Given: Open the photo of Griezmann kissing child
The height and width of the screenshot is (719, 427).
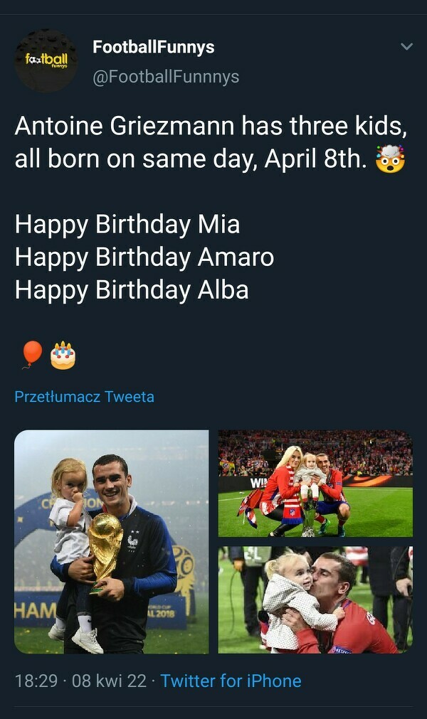Looking at the screenshot, I should [x=315, y=600].
